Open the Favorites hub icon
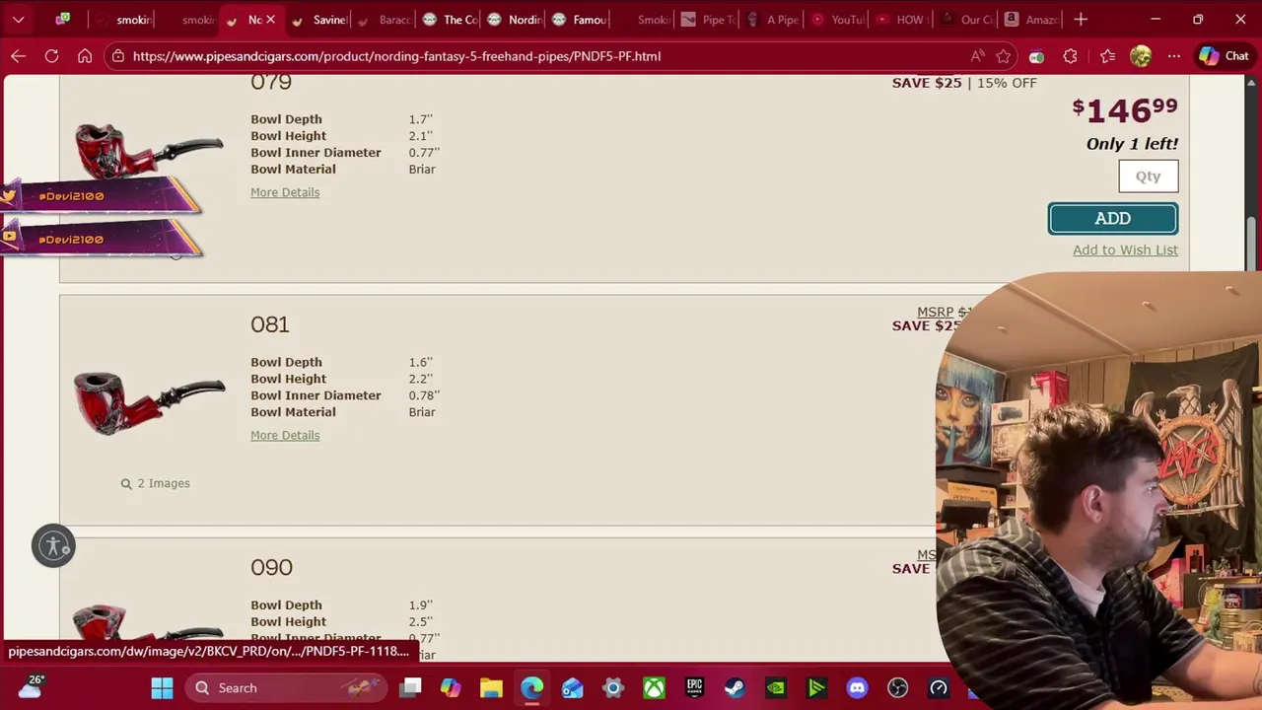Viewport: 1262px width, 710px height. point(1107,56)
